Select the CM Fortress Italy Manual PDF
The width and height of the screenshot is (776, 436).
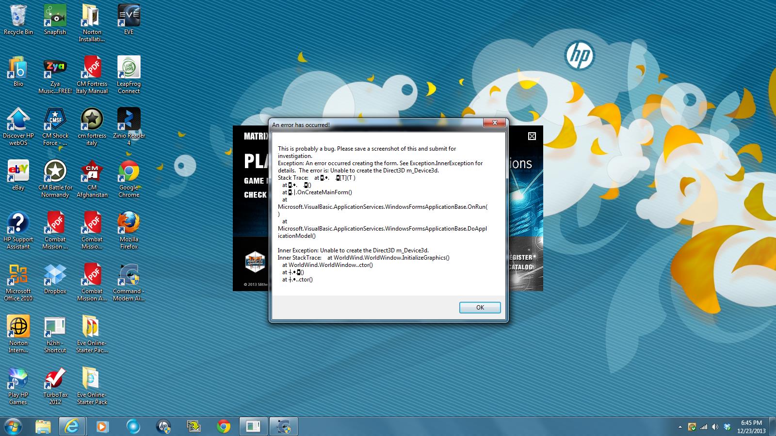pyautogui.click(x=92, y=75)
